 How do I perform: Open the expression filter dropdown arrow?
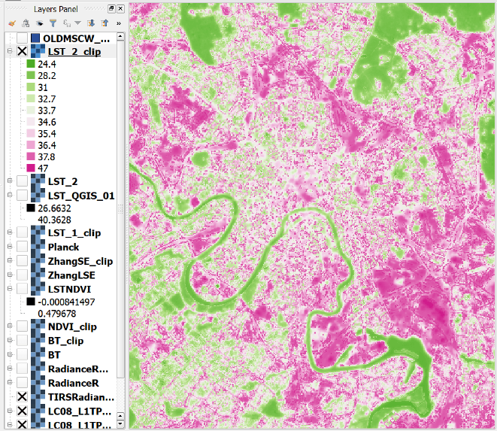pyautogui.click(x=77, y=23)
